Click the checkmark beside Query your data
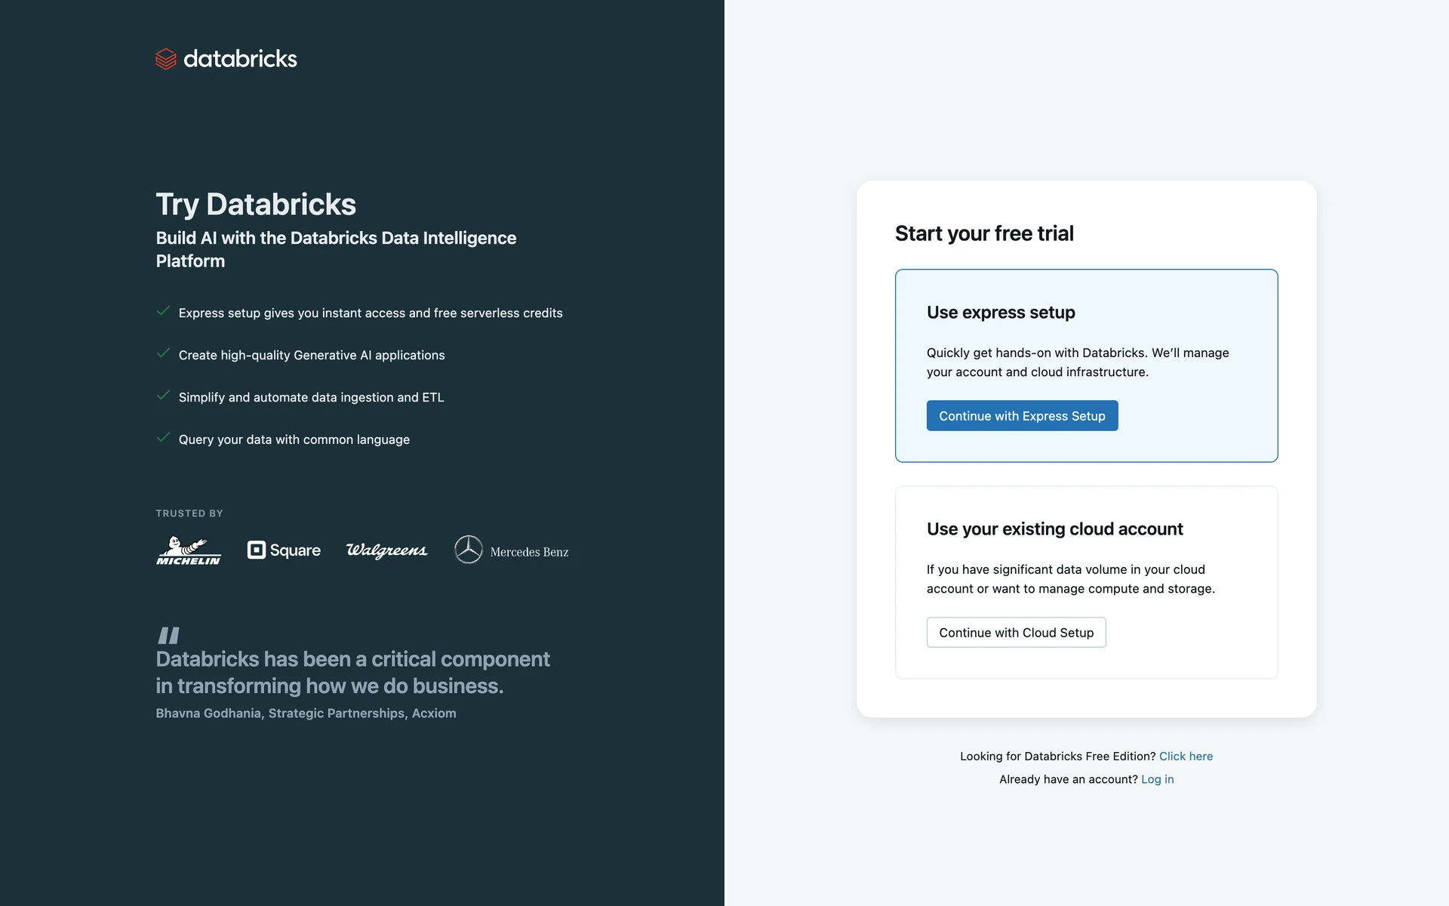 tap(163, 438)
